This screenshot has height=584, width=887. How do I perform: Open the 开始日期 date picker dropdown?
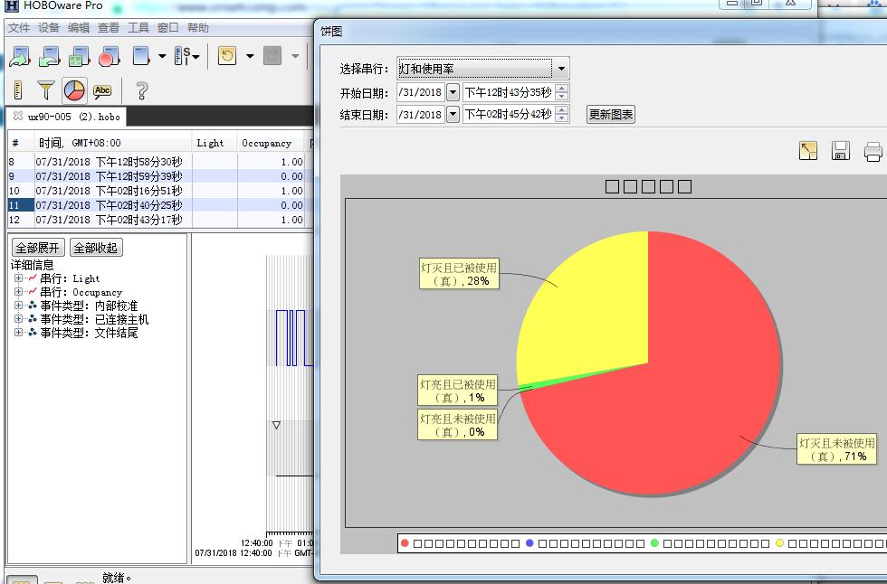point(453,92)
